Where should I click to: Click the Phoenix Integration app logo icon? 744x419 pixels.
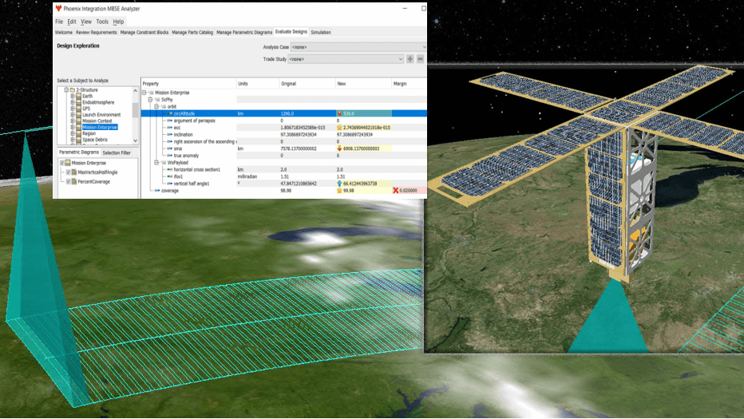(58, 8)
